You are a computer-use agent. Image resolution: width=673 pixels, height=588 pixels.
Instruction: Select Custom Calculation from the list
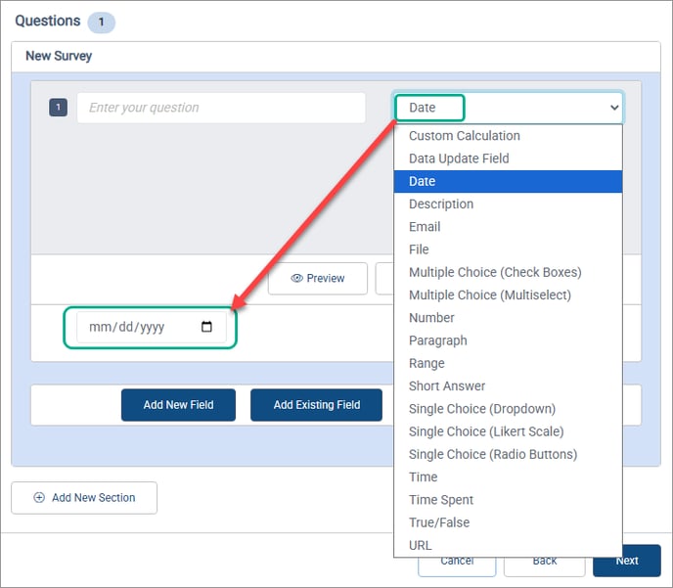point(464,136)
